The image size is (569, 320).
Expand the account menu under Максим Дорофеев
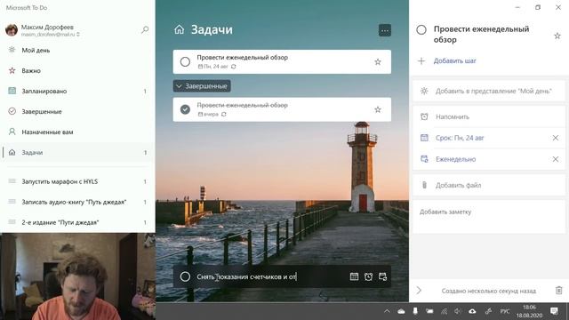tap(78, 35)
